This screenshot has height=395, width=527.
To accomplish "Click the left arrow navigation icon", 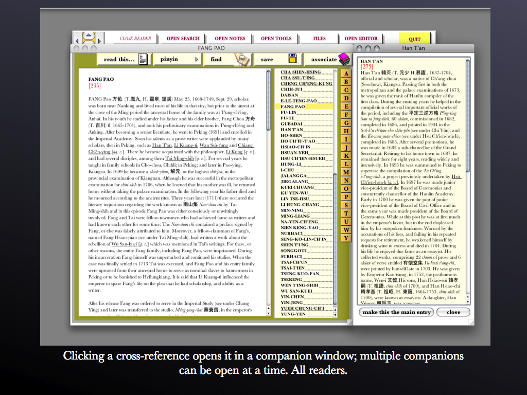I will click(x=77, y=41).
